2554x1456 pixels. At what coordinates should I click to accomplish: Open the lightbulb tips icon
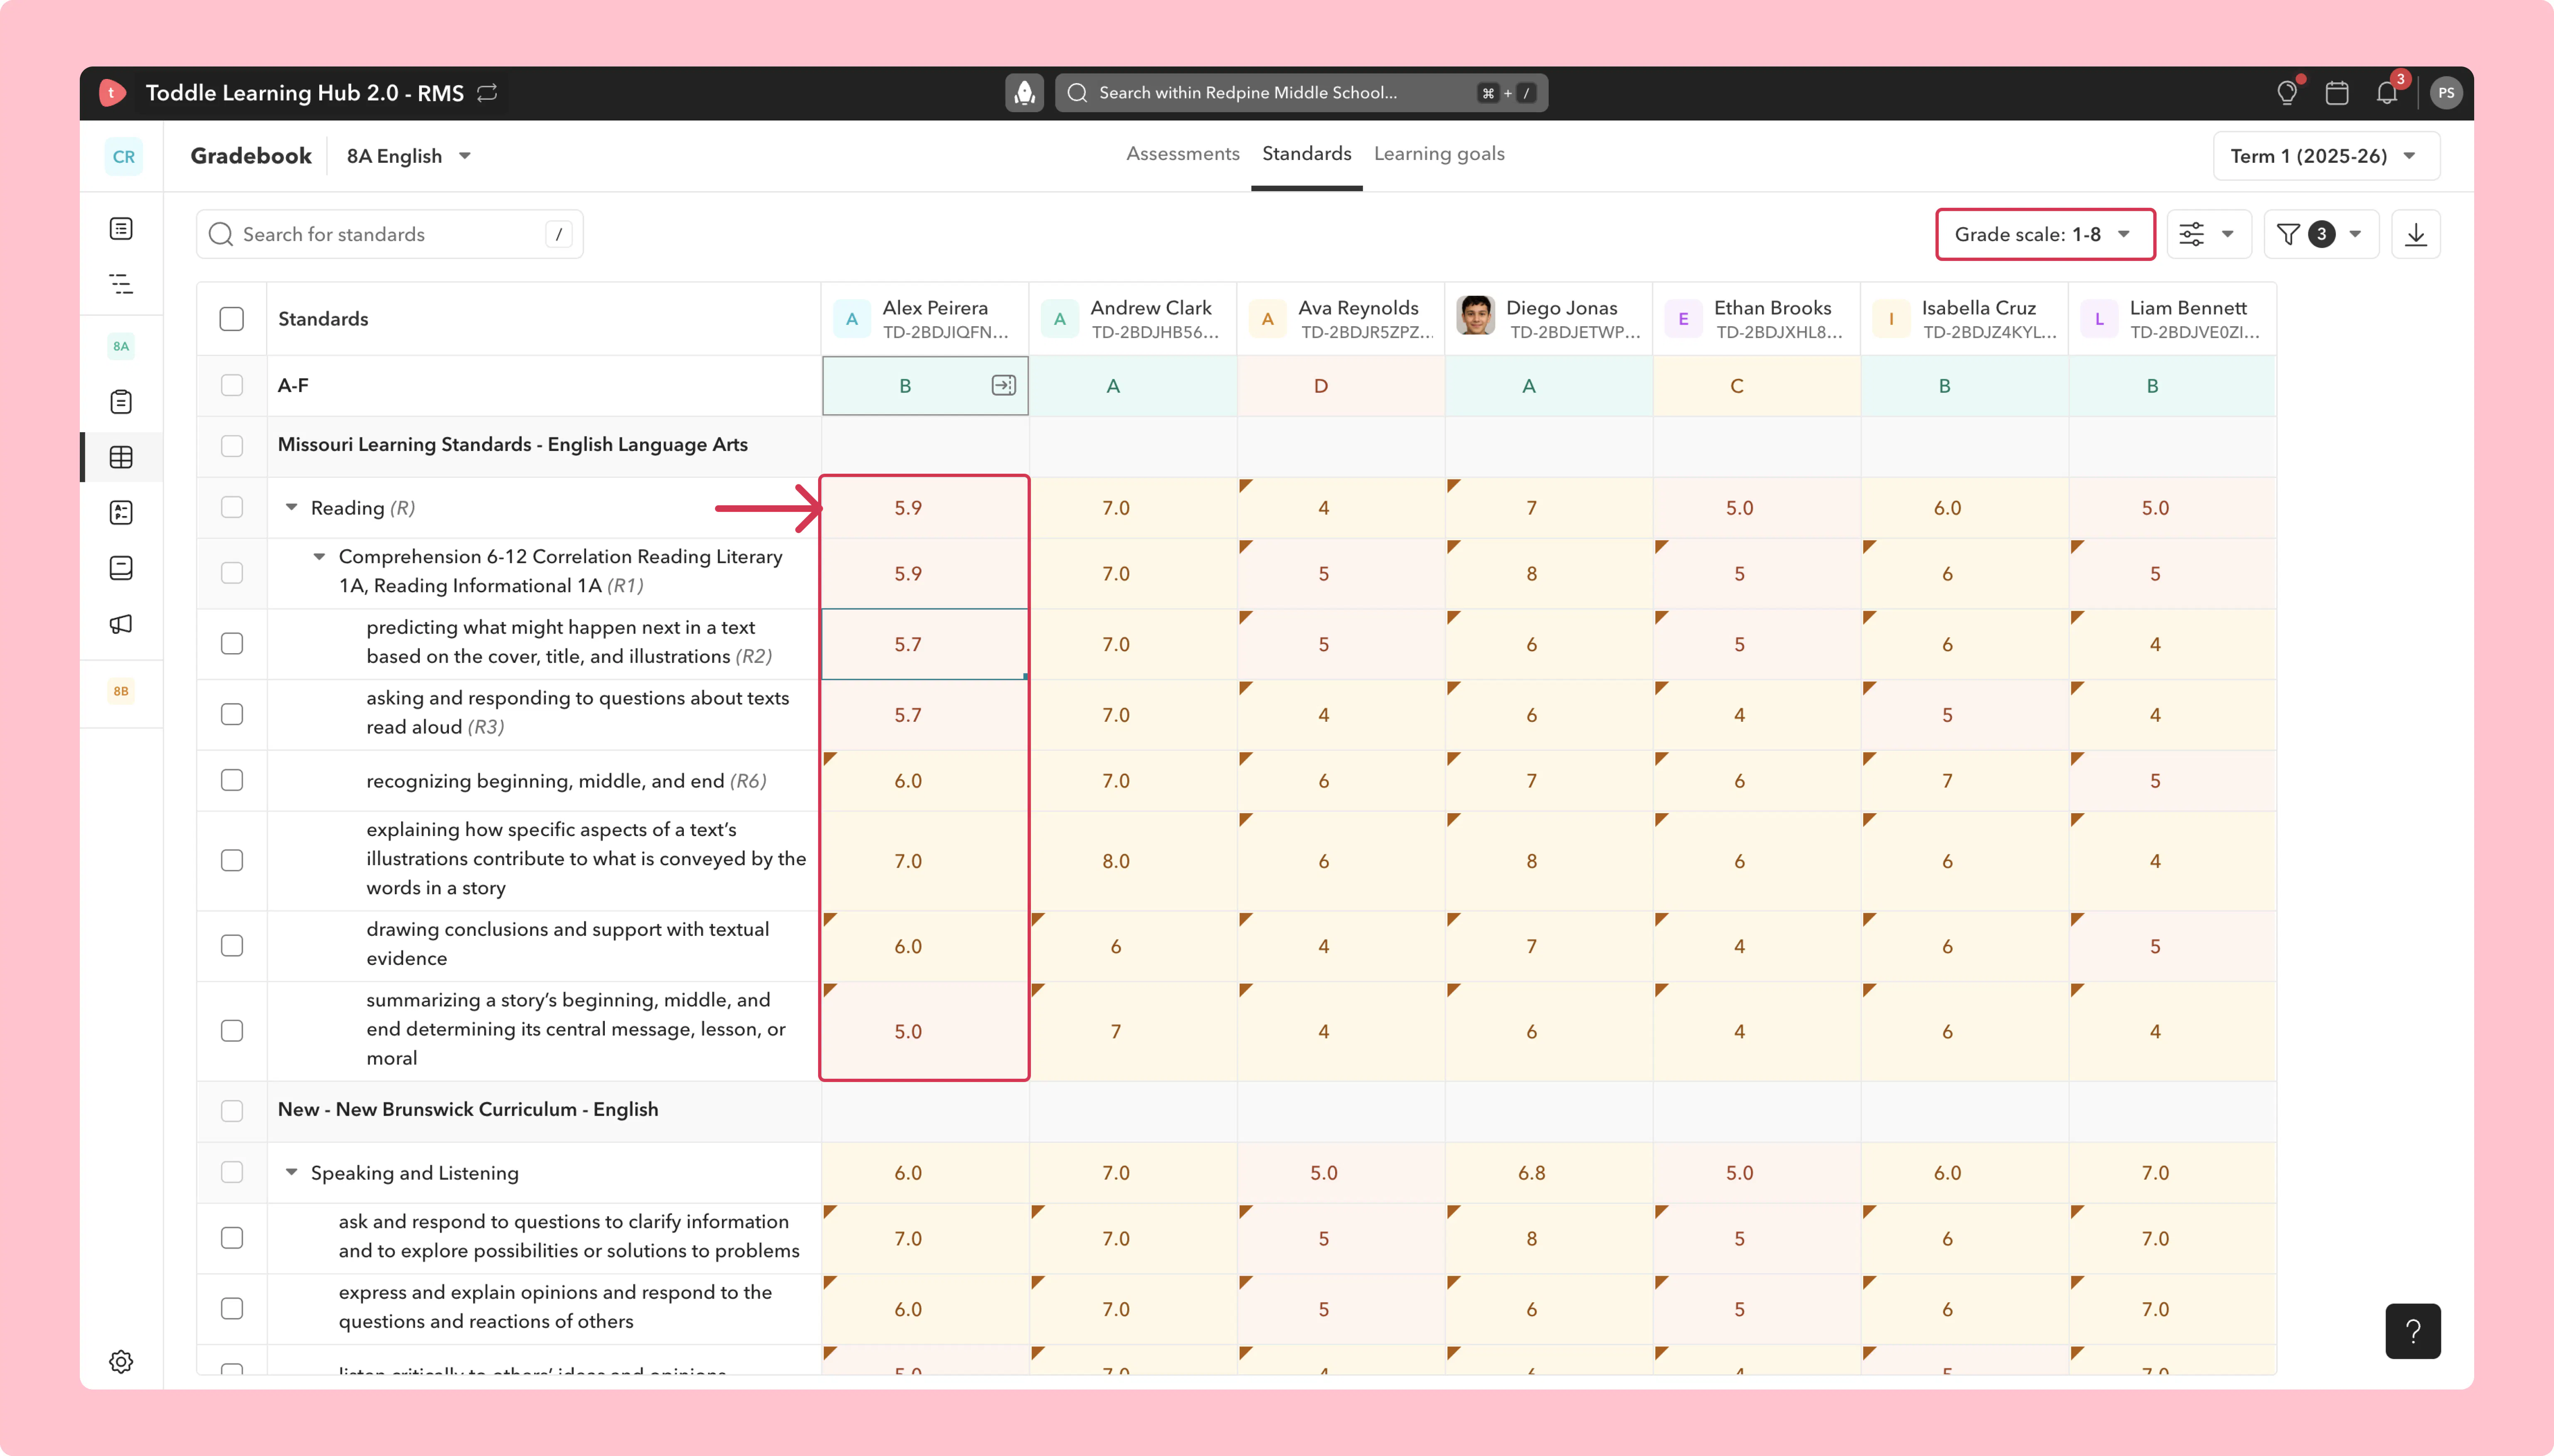[2287, 93]
